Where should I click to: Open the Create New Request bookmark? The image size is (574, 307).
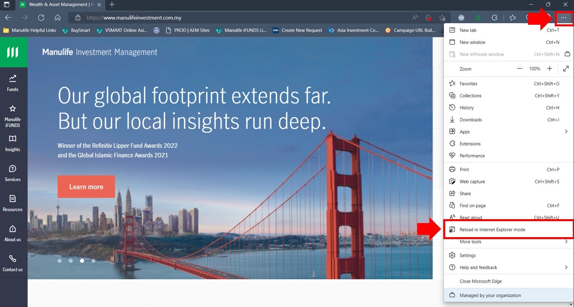(x=297, y=30)
